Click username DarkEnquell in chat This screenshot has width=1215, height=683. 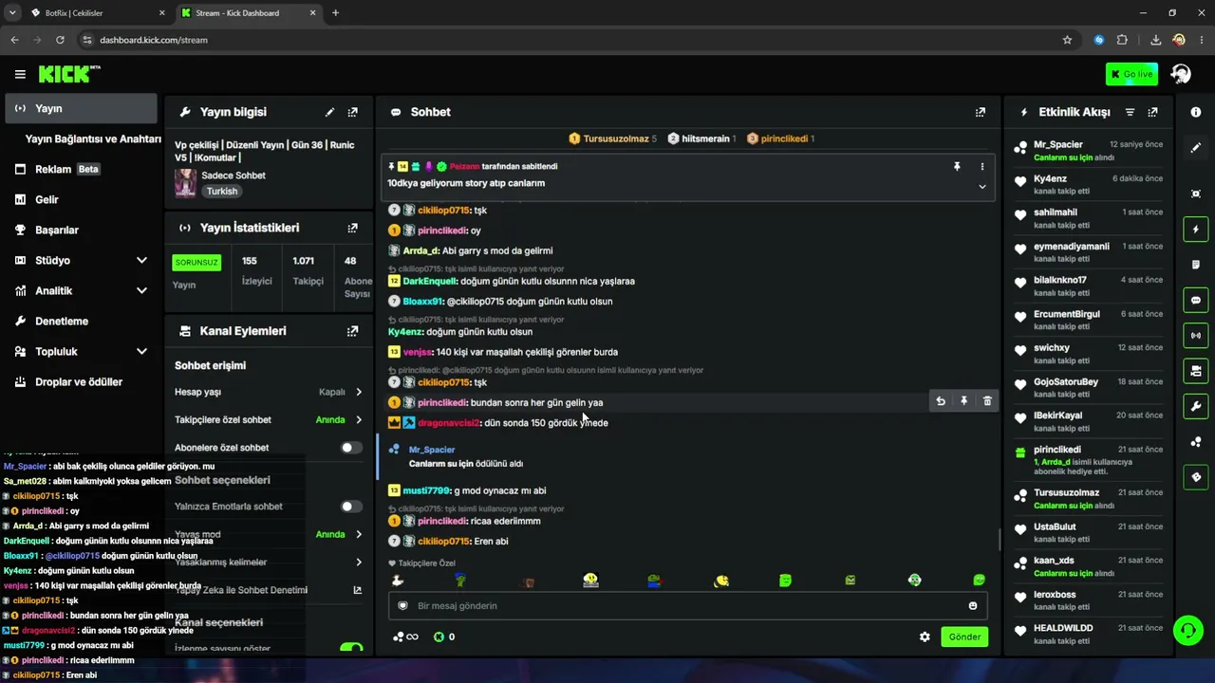[x=430, y=281]
